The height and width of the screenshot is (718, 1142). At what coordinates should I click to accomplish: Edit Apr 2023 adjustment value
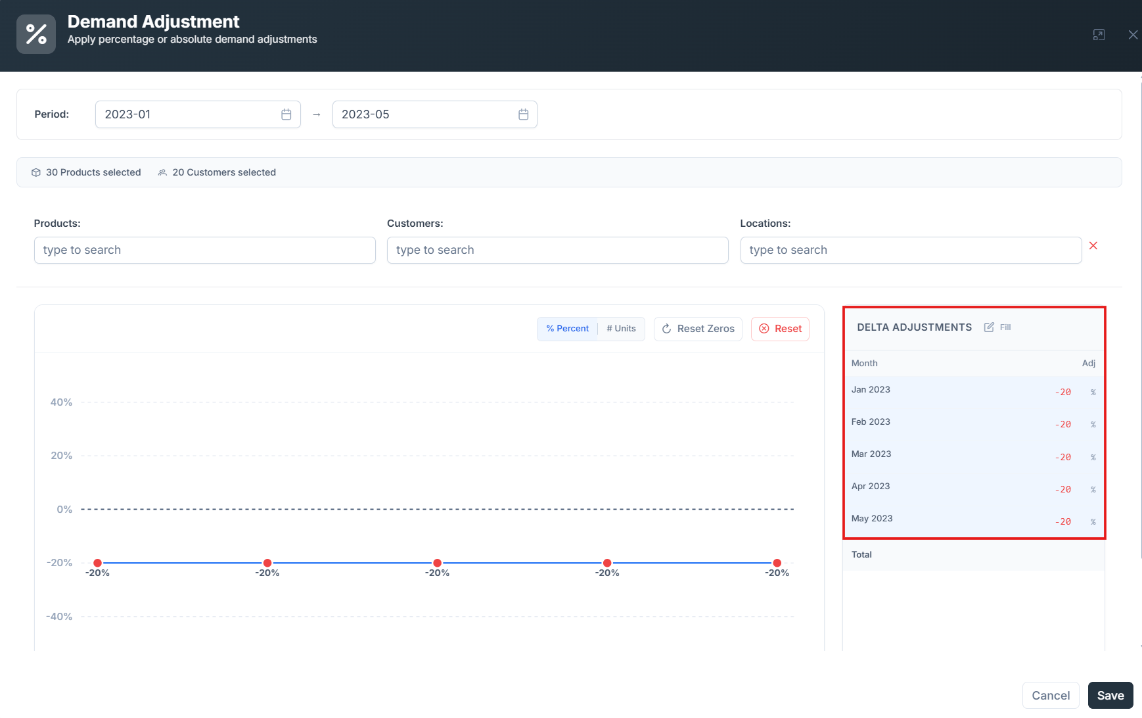[1062, 489]
